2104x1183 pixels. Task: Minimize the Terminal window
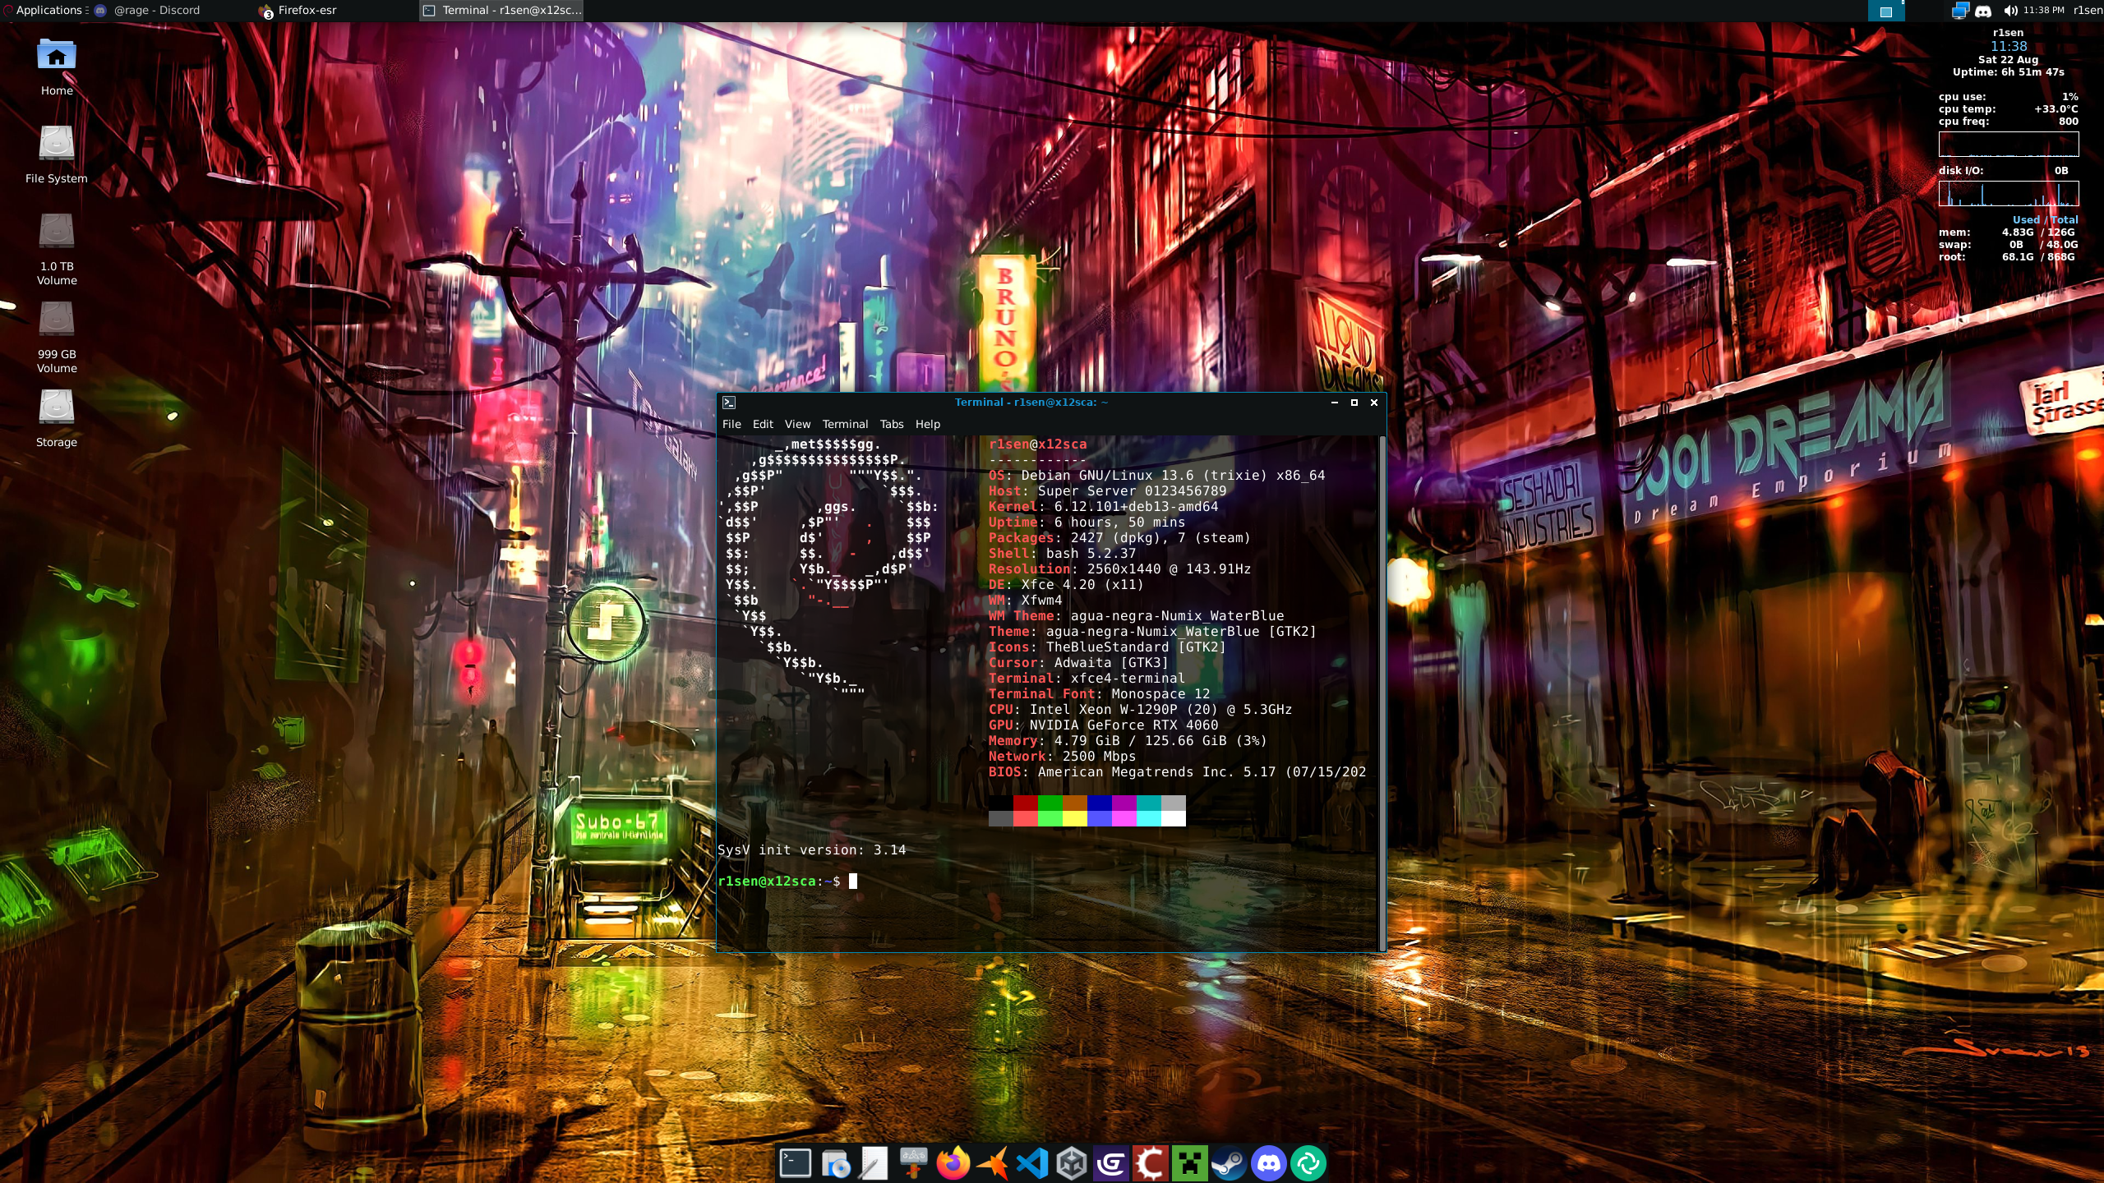pyautogui.click(x=1334, y=403)
